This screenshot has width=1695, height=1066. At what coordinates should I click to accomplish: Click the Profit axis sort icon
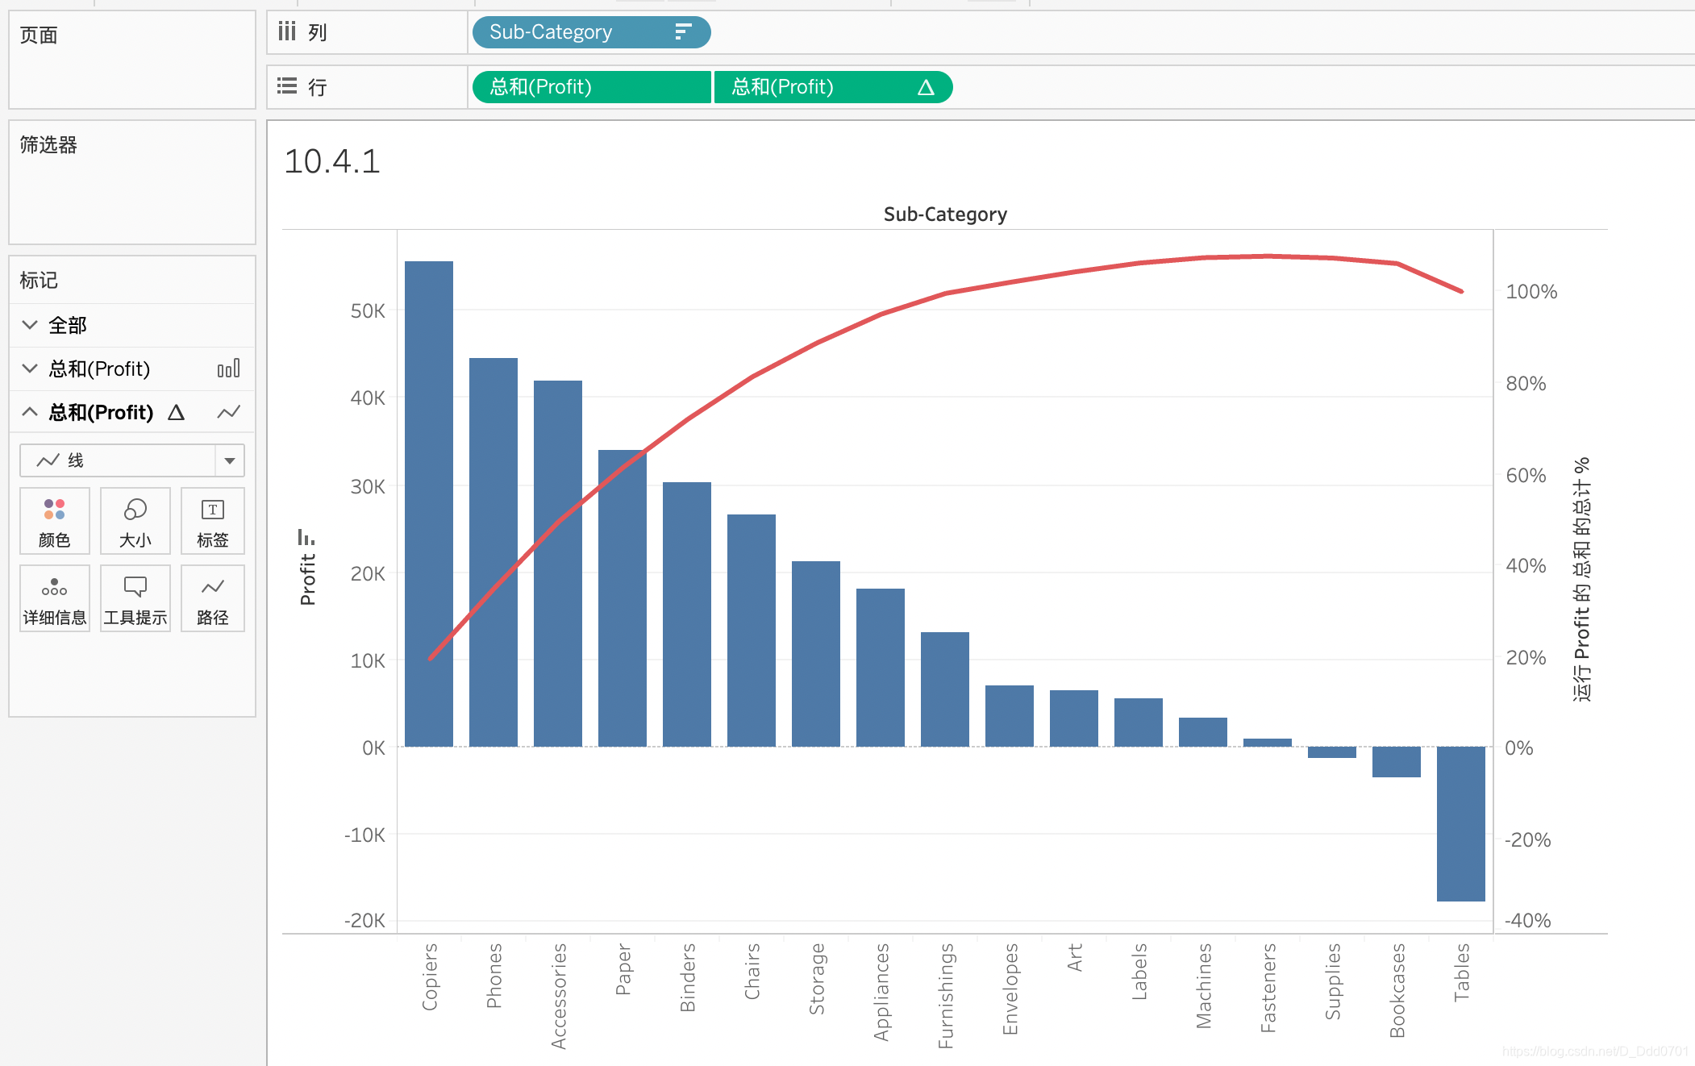306,537
